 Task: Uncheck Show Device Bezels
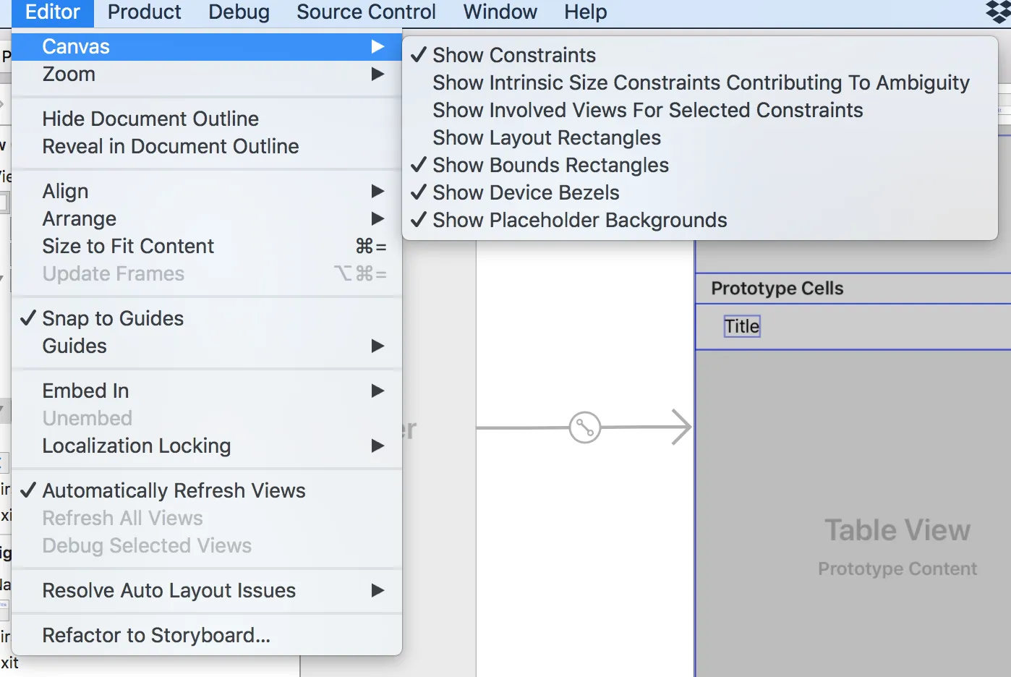point(526,192)
